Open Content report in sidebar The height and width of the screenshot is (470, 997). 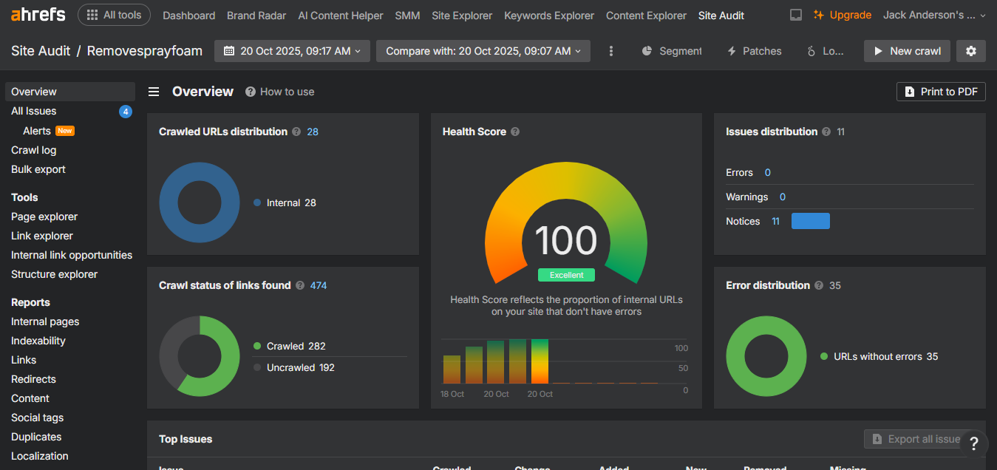(x=30, y=398)
